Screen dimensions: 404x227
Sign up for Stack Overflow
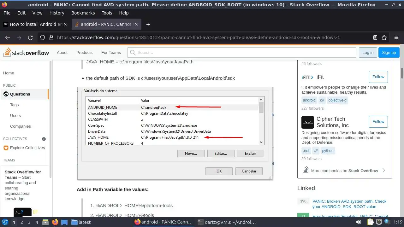pos(389,53)
